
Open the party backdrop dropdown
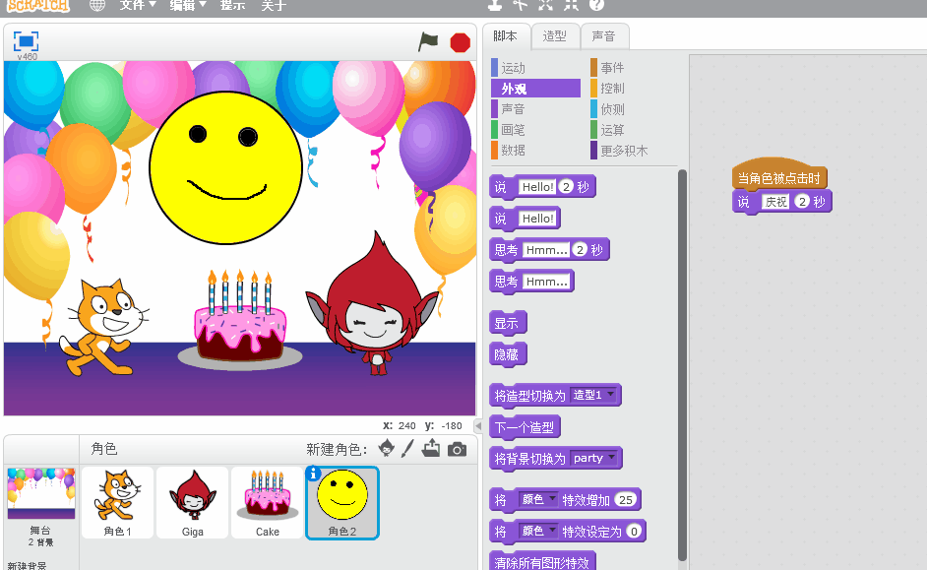coord(594,458)
